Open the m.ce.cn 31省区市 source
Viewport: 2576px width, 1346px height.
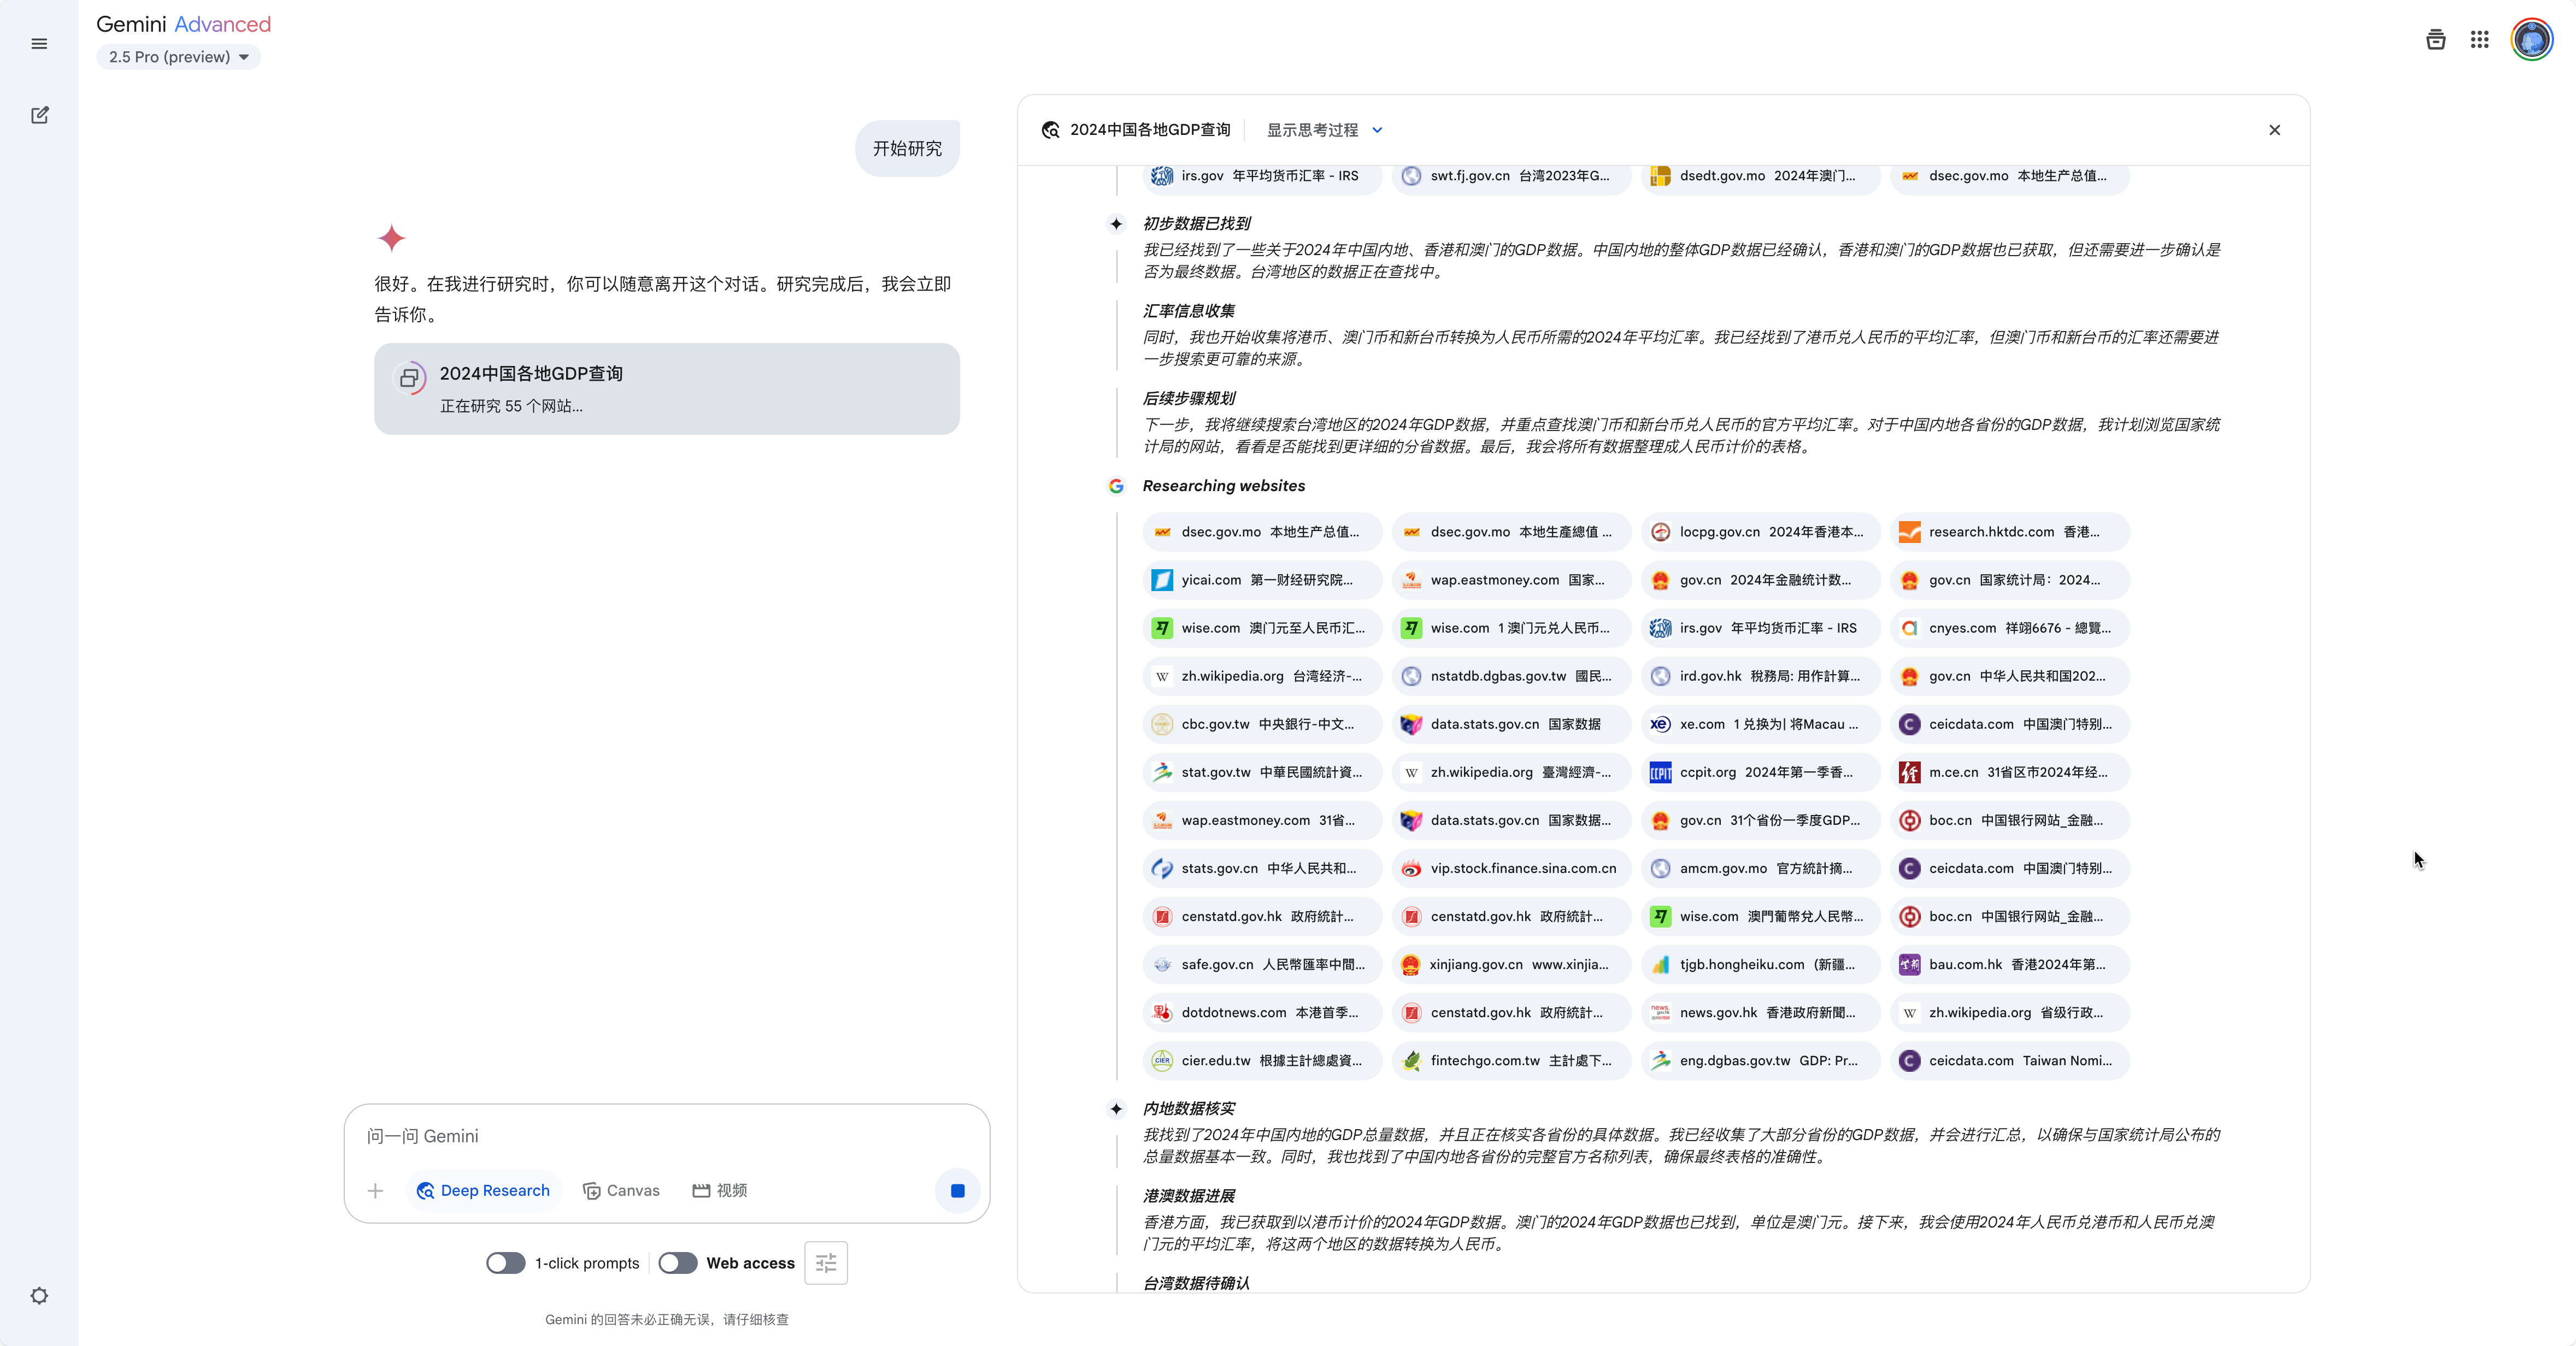click(2009, 772)
